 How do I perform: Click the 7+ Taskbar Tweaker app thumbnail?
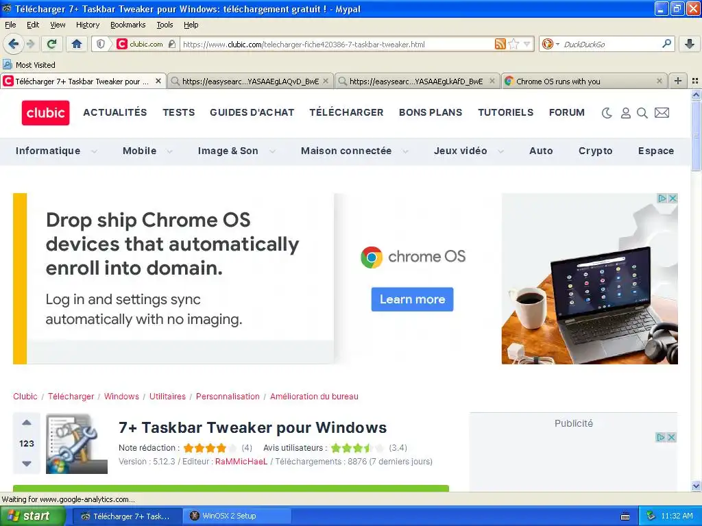tap(77, 444)
